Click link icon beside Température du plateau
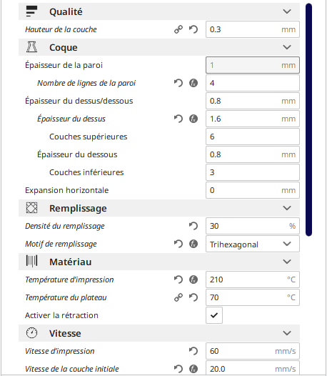The width and height of the screenshot is (327, 376). point(178,297)
